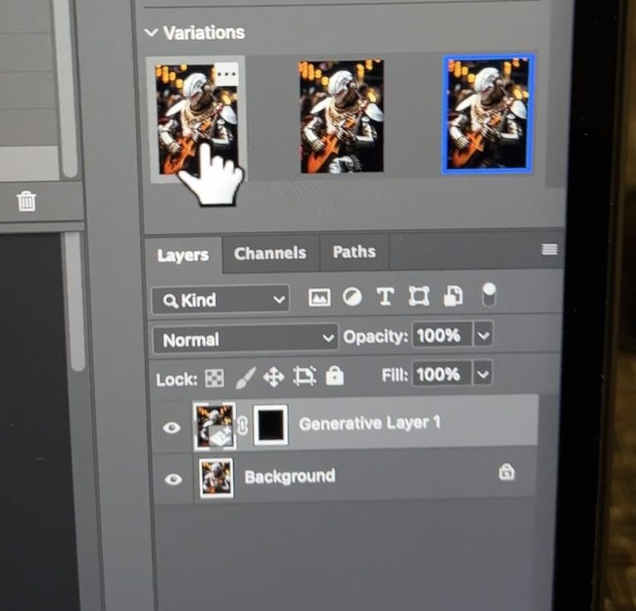The width and height of the screenshot is (636, 611).
Task: Open the Normal blend mode dropdown
Action: 245,339
